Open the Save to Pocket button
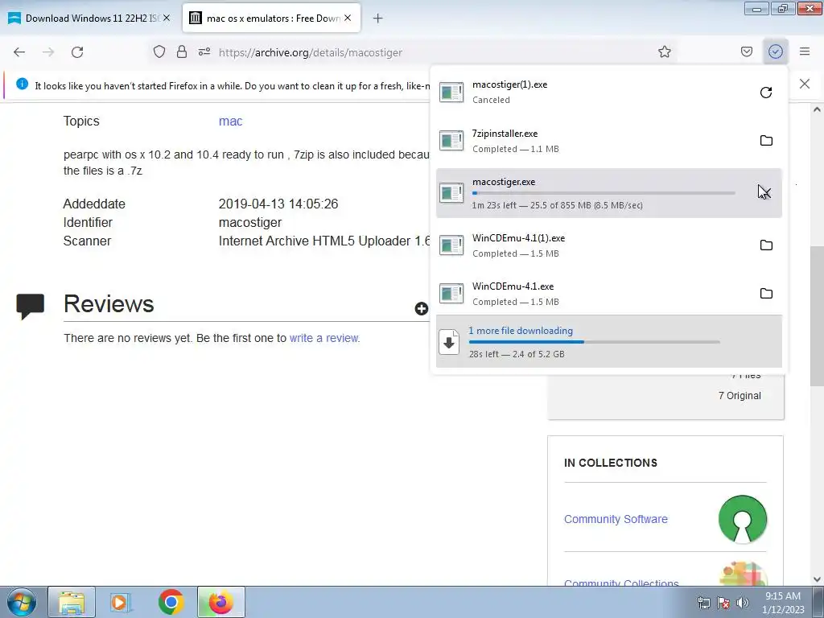 point(746,51)
